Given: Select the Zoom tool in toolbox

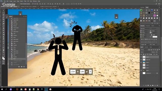Looking at the screenshot, I should (x=3, y=52).
